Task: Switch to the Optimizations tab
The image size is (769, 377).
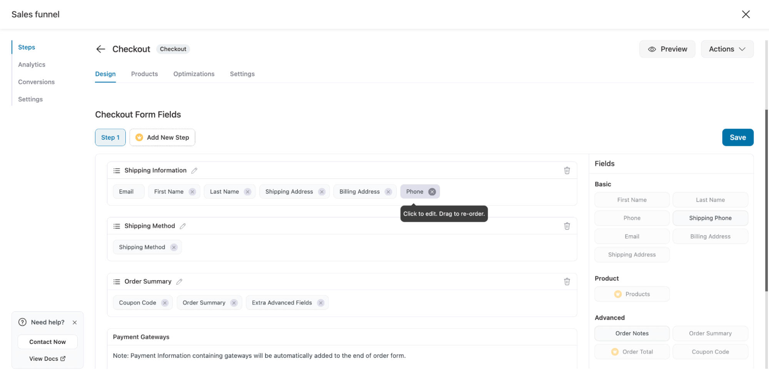Action: pyautogui.click(x=194, y=74)
